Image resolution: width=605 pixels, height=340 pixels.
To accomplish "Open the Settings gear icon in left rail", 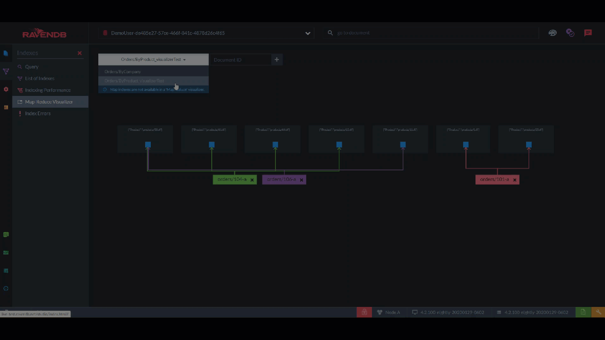I will pyautogui.click(x=6, y=89).
